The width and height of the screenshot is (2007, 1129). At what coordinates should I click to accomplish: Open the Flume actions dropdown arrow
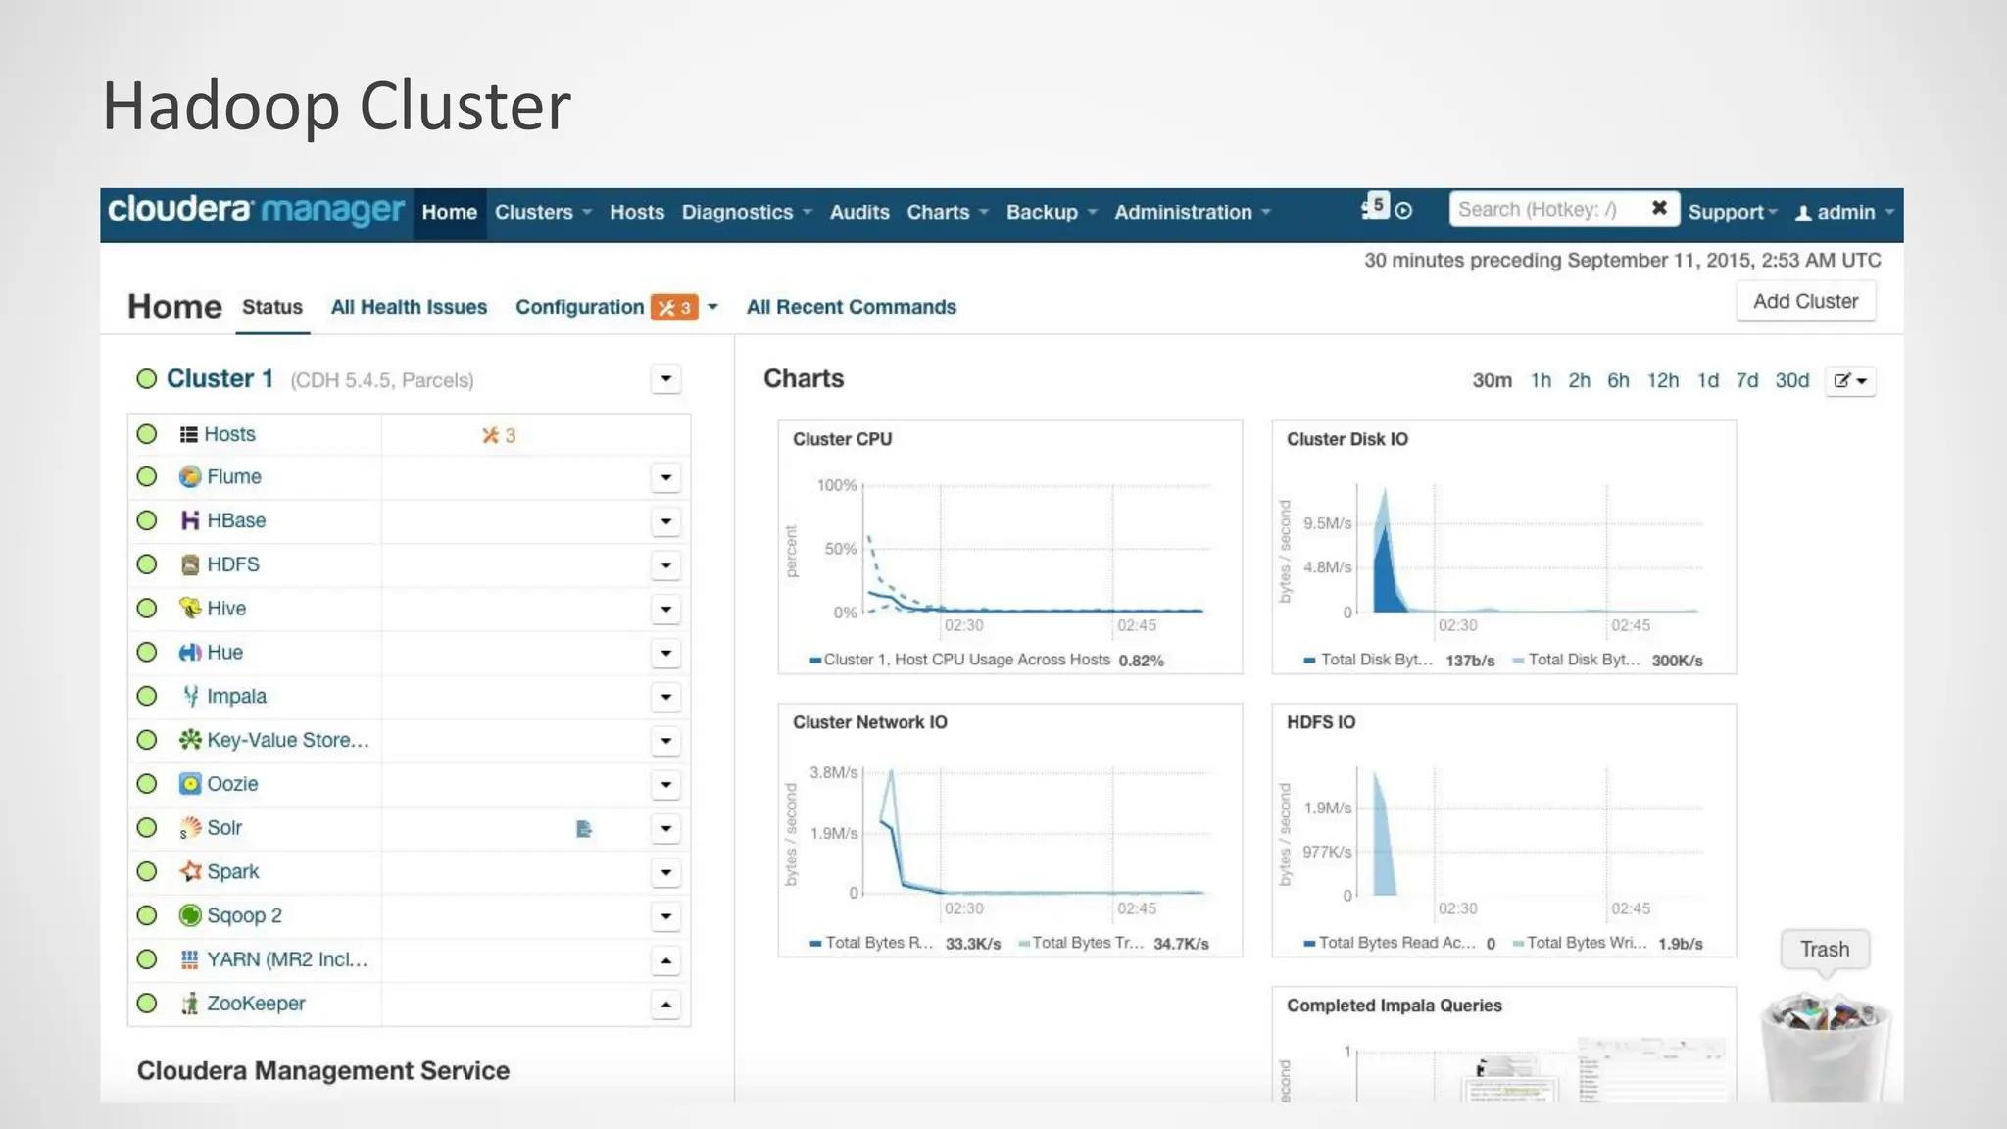[x=666, y=477]
